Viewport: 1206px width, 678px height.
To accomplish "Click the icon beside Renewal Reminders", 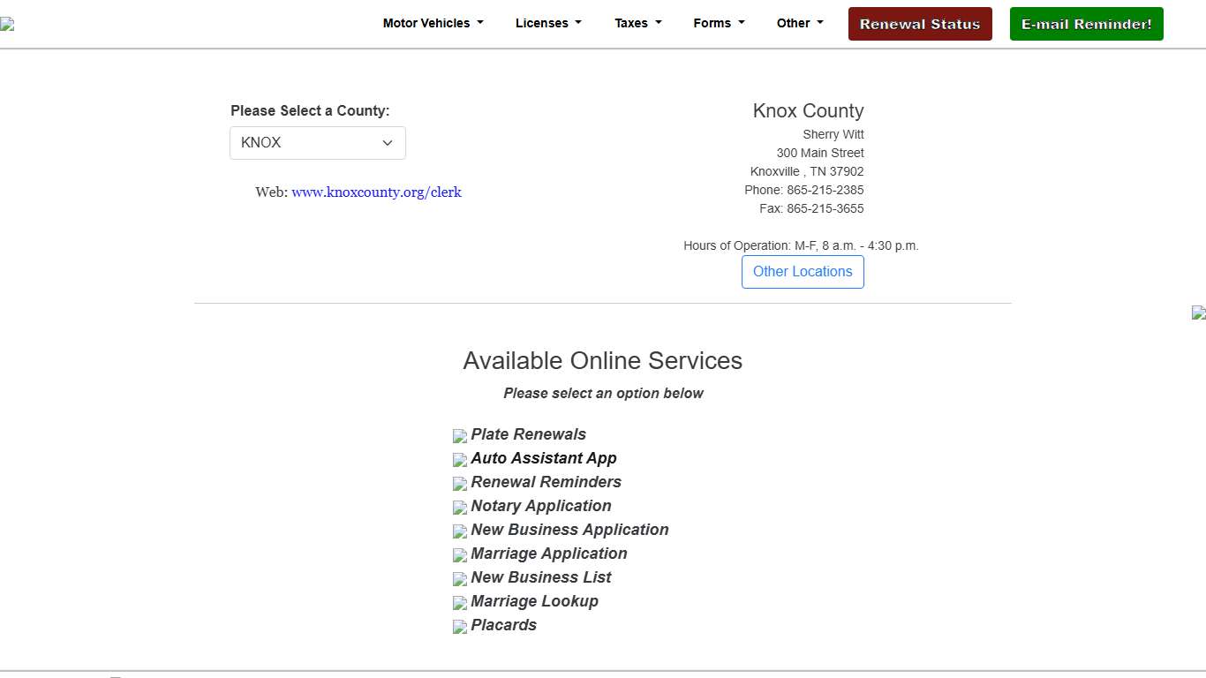I will (x=459, y=484).
